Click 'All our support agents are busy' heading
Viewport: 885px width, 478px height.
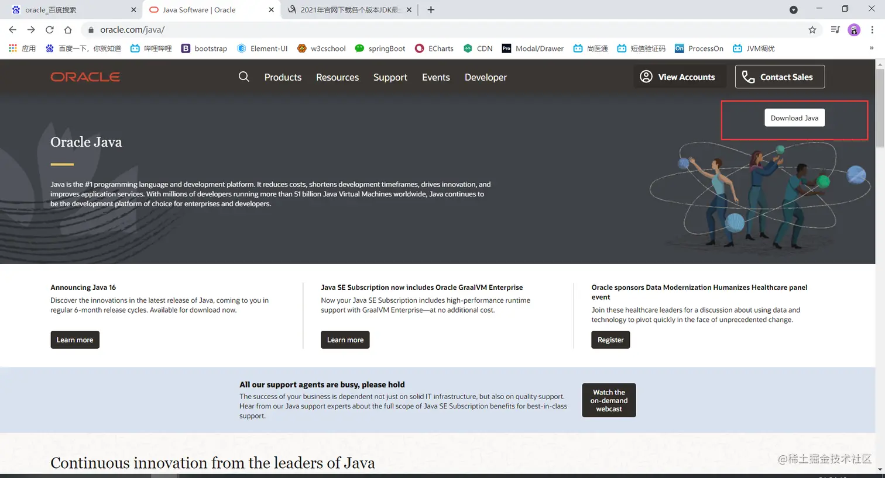click(322, 385)
